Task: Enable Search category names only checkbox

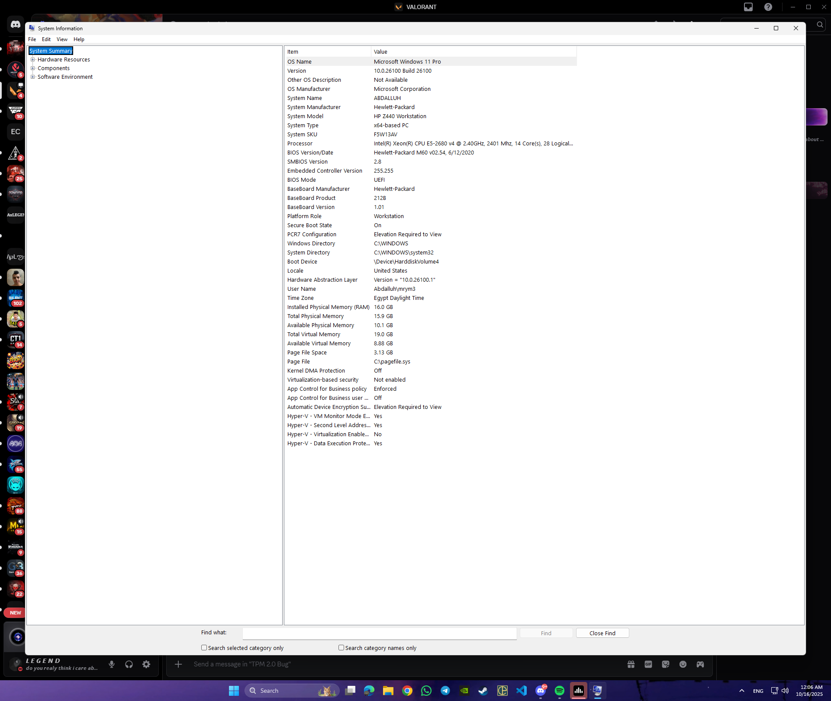Action: click(341, 648)
